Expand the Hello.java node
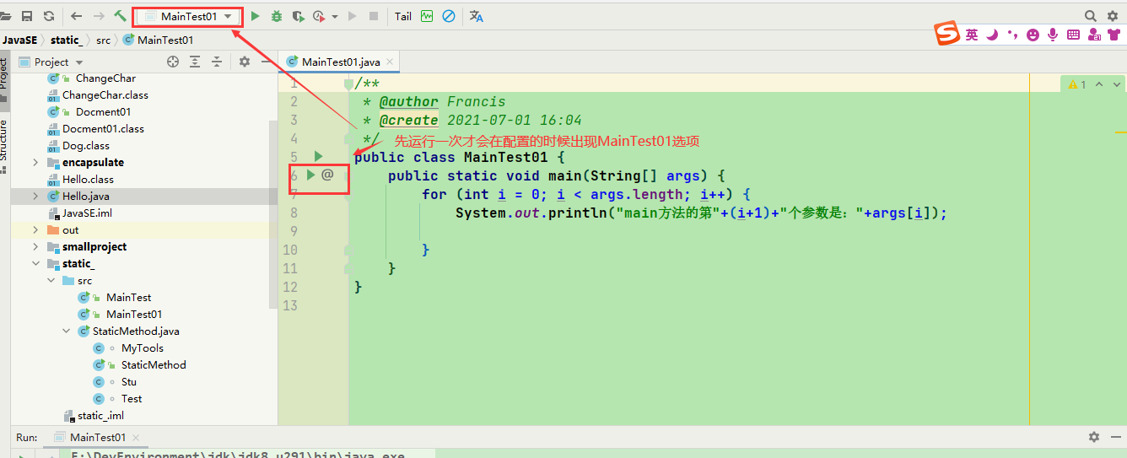 click(x=35, y=197)
